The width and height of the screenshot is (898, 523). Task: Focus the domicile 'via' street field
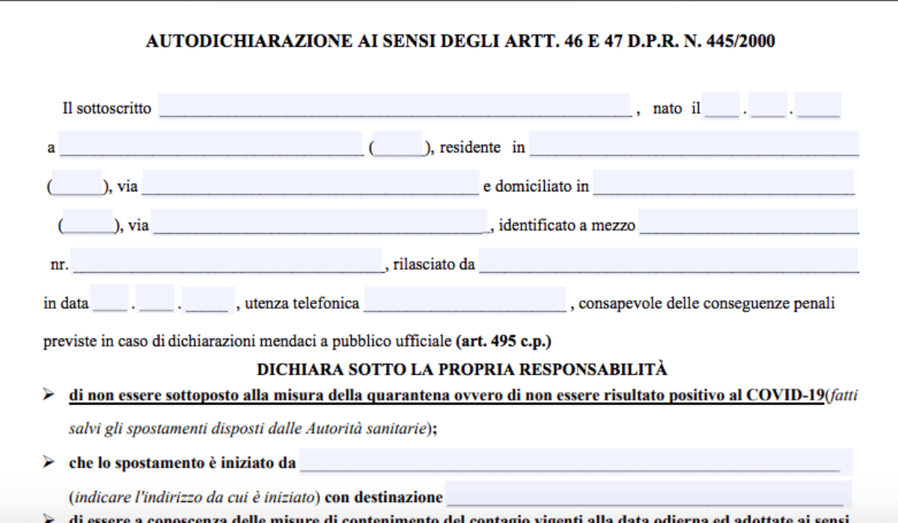320,223
